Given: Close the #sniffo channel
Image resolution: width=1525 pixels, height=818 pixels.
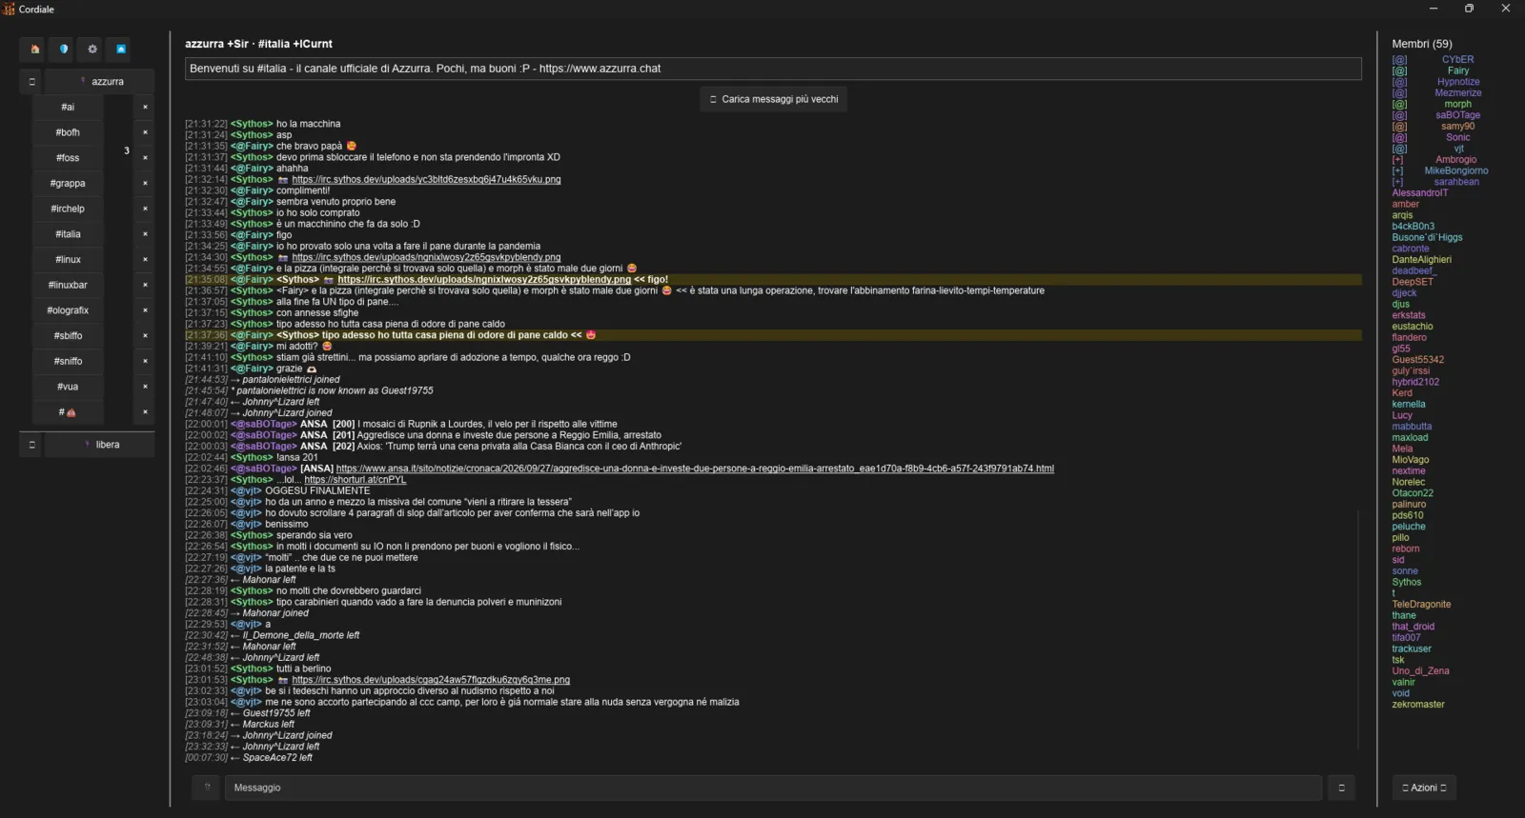Looking at the screenshot, I should tap(145, 361).
